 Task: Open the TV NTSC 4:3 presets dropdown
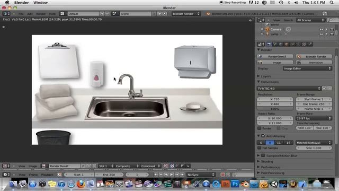click(x=289, y=89)
